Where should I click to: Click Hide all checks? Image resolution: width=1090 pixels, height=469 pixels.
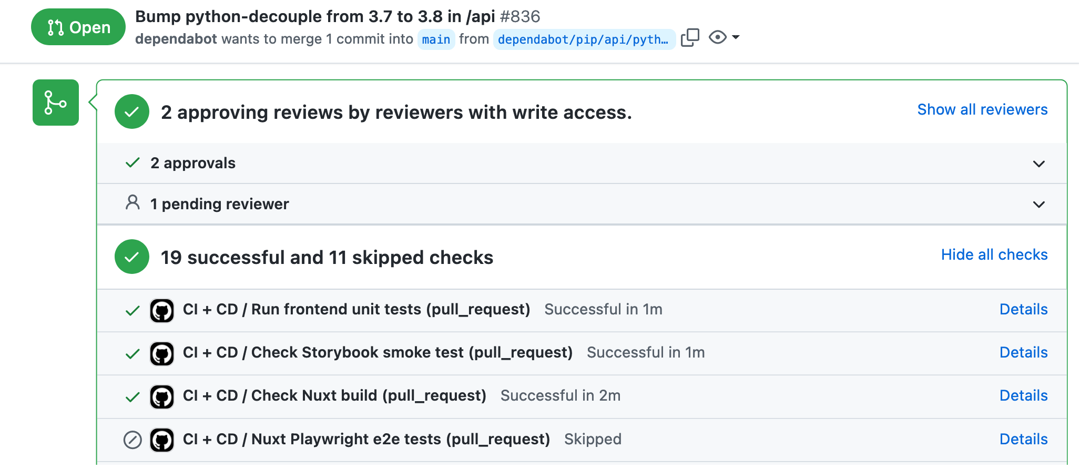[x=994, y=254]
